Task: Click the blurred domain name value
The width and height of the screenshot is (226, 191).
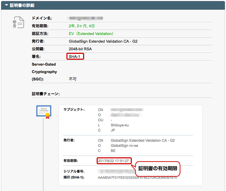Action: pos(86,17)
